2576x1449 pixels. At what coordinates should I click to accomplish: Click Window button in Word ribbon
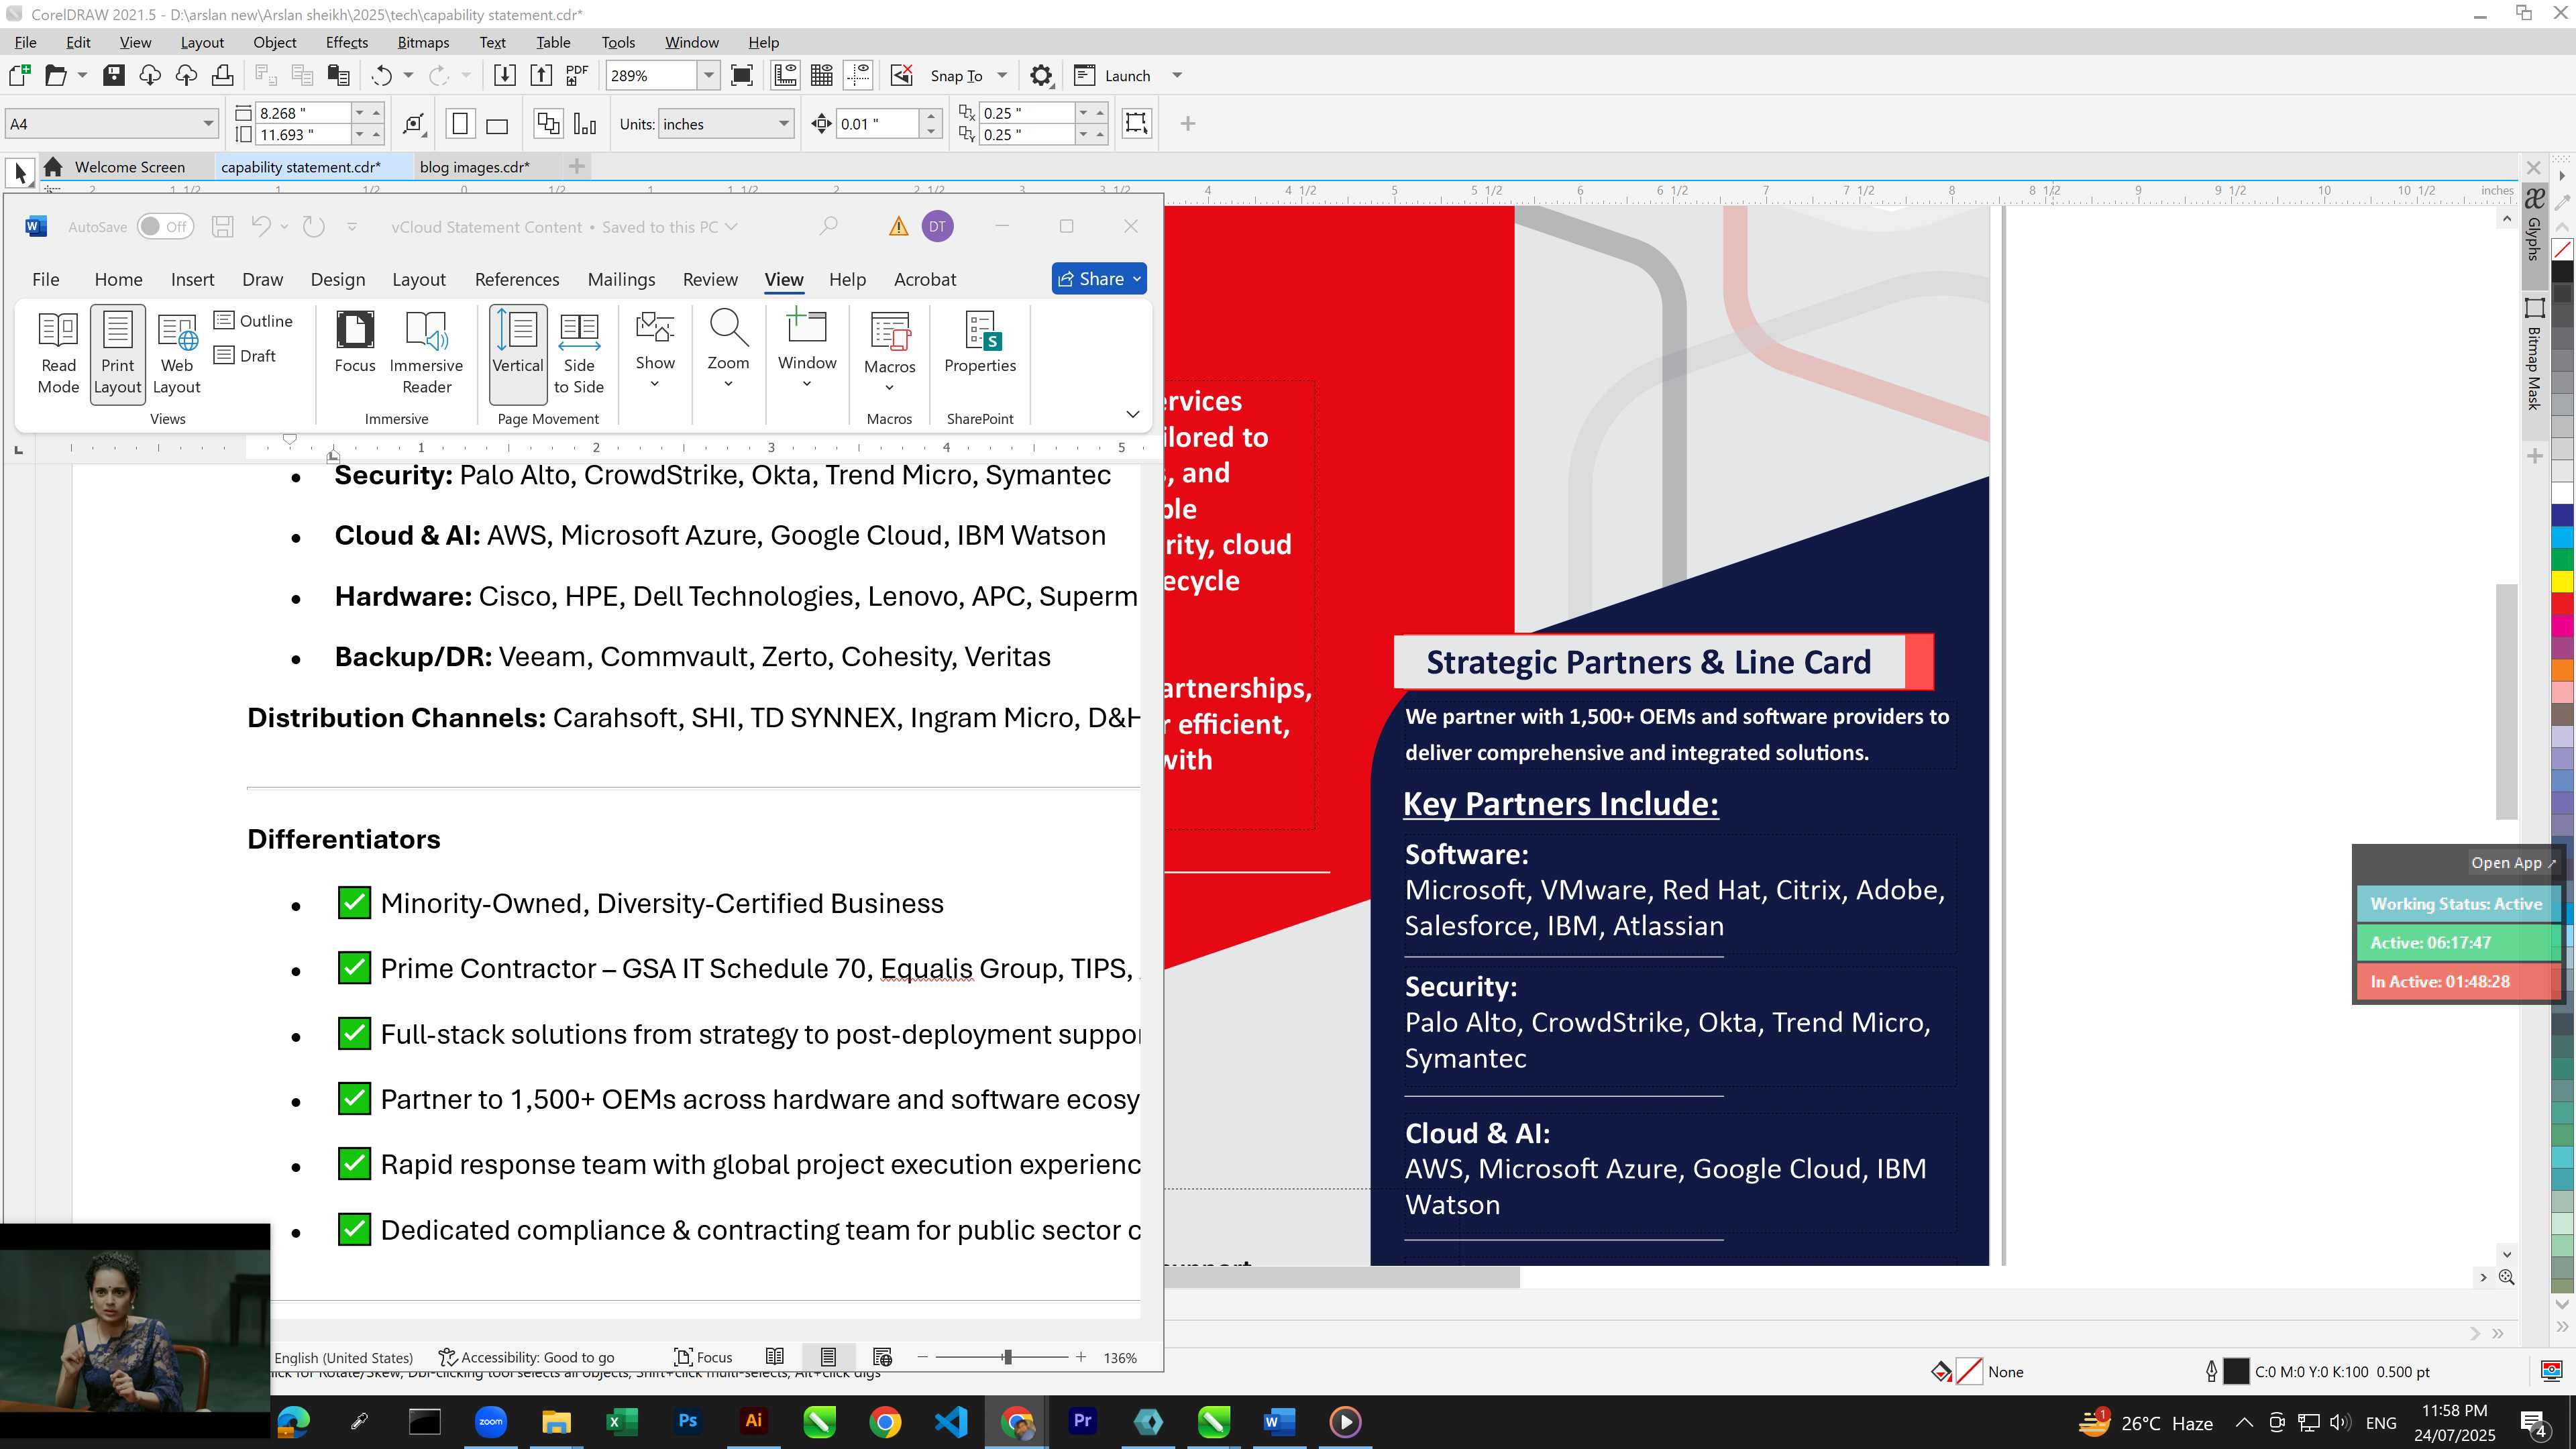click(807, 348)
